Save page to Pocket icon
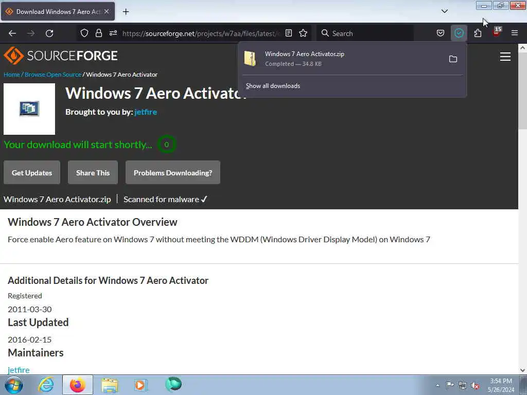Image resolution: width=527 pixels, height=395 pixels. pos(441,33)
